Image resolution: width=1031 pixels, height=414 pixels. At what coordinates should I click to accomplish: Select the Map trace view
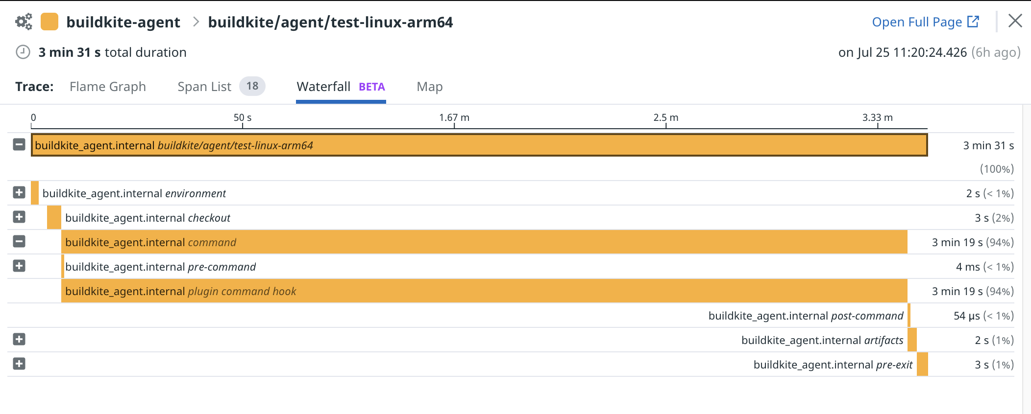pos(430,87)
